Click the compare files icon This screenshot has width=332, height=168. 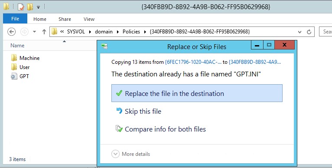click(119, 128)
